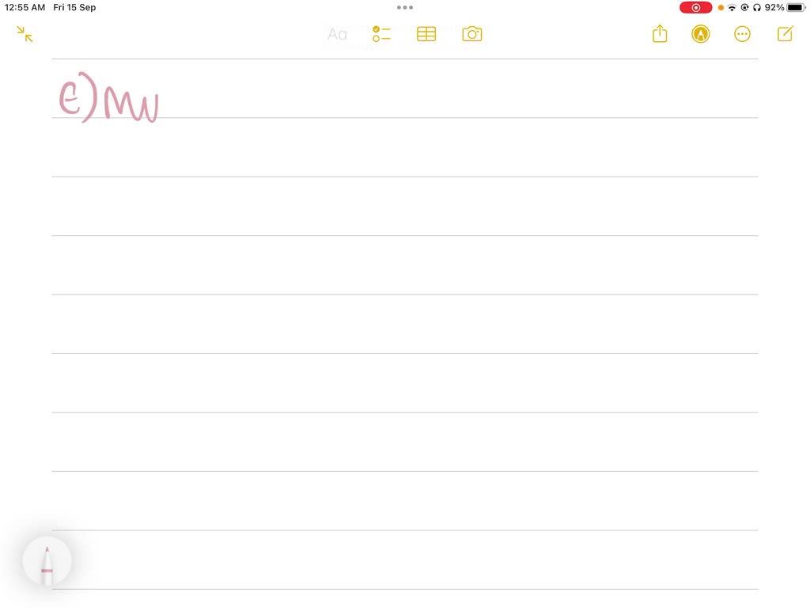Tap the orange microphone indicator dot
Image resolution: width=810 pixels, height=608 pixels.
click(721, 7)
